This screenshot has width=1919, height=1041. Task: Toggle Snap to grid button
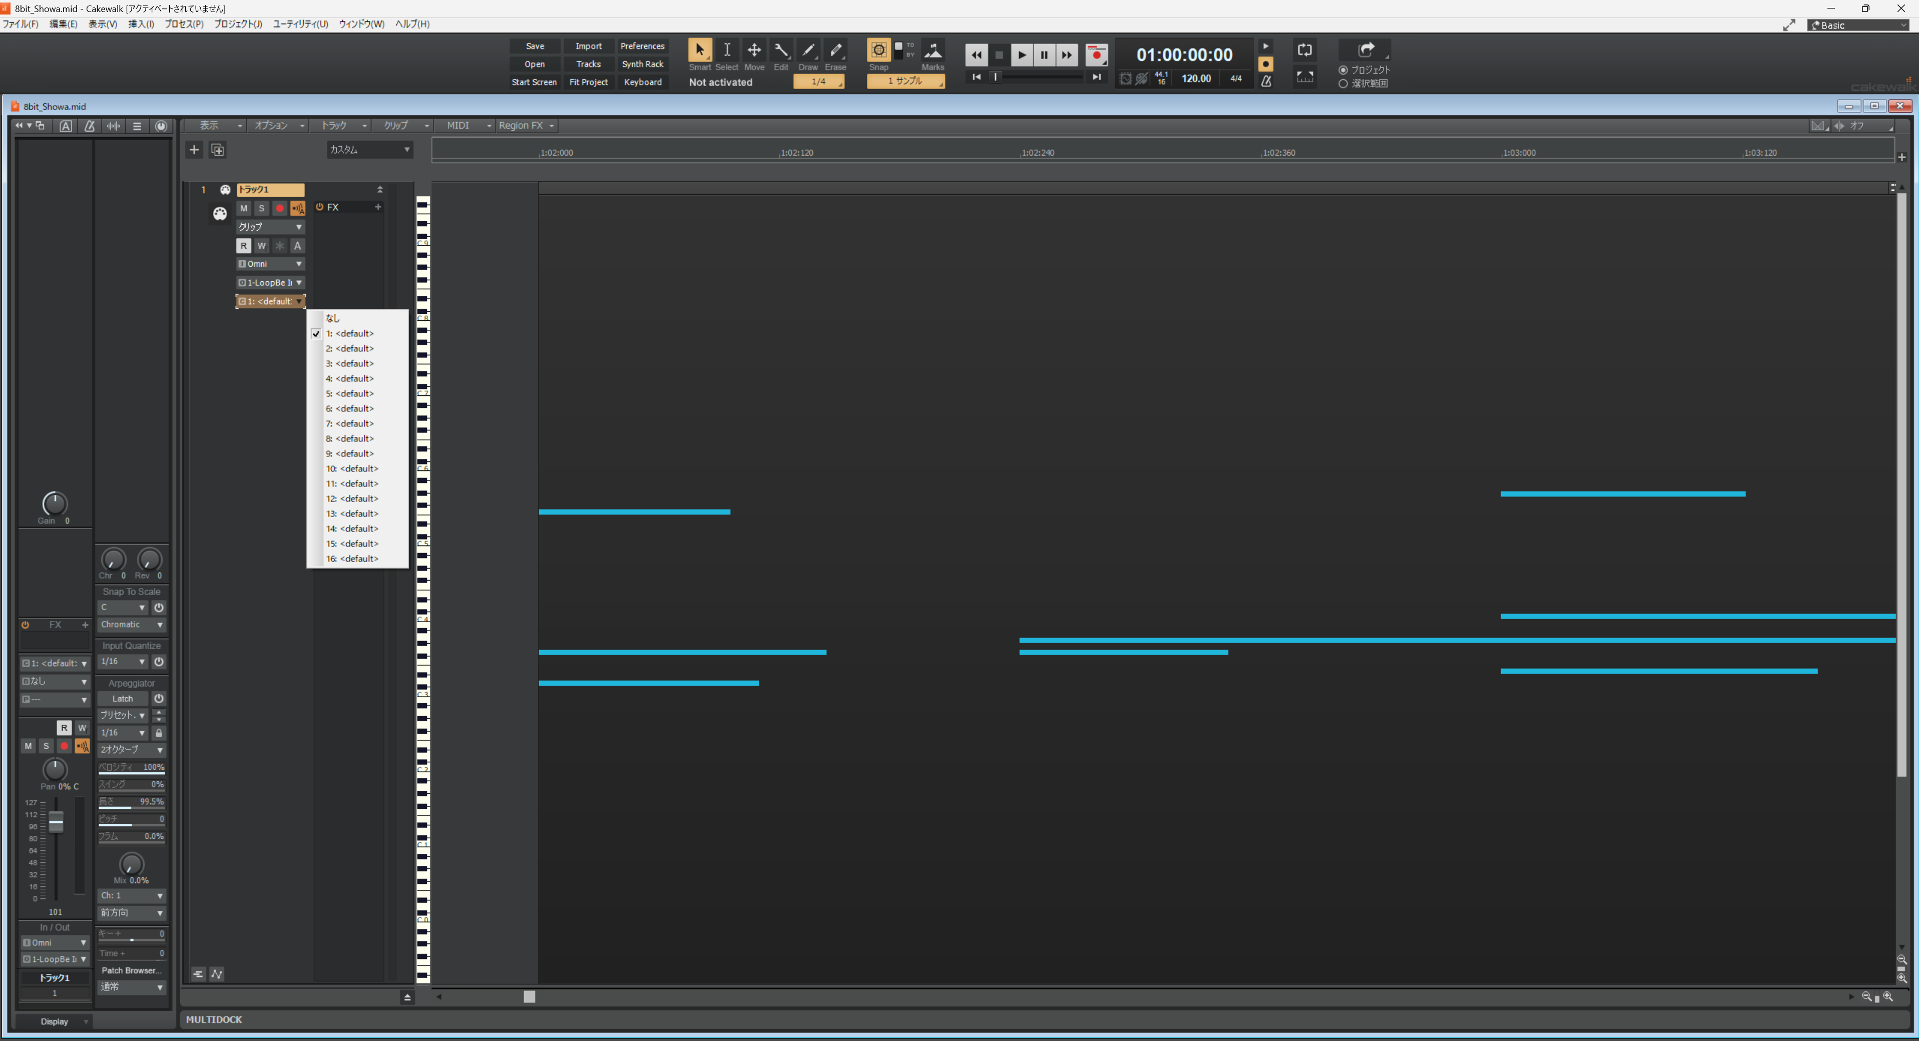878,50
